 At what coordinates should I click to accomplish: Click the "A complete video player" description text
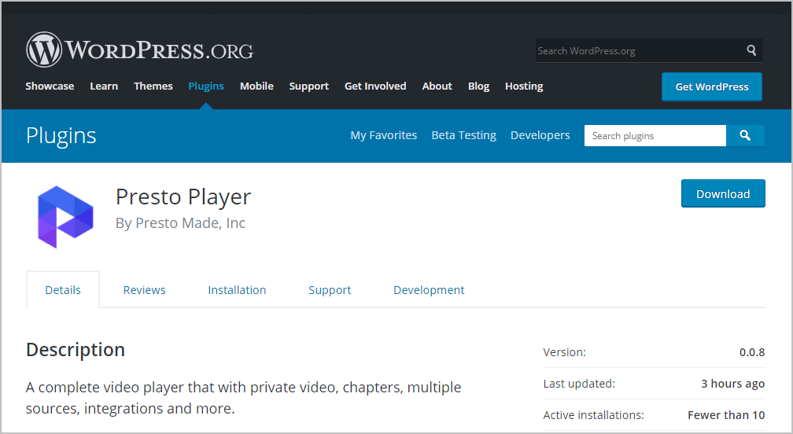243,398
